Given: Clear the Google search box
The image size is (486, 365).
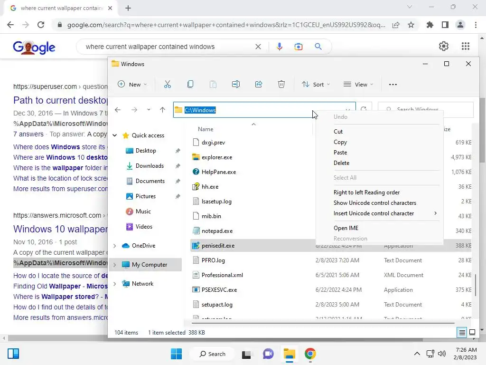Looking at the screenshot, I should point(258,47).
